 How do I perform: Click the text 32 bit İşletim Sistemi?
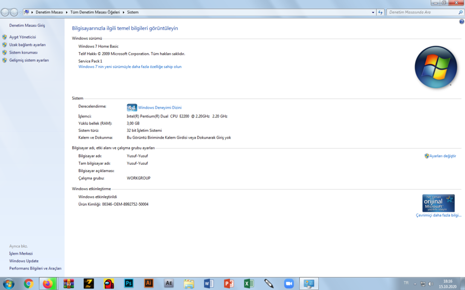(144, 130)
